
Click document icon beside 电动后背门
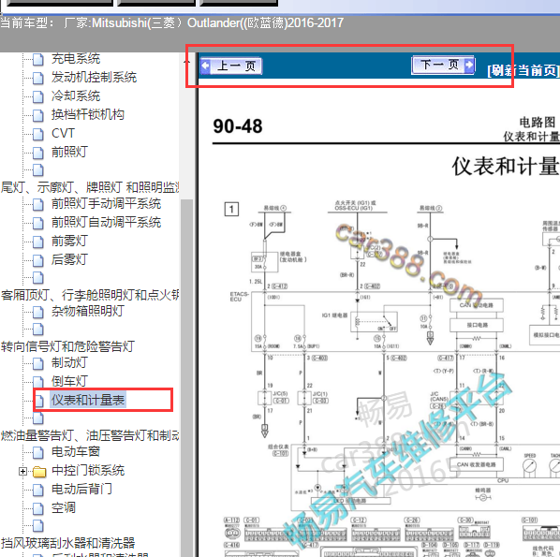coord(38,490)
